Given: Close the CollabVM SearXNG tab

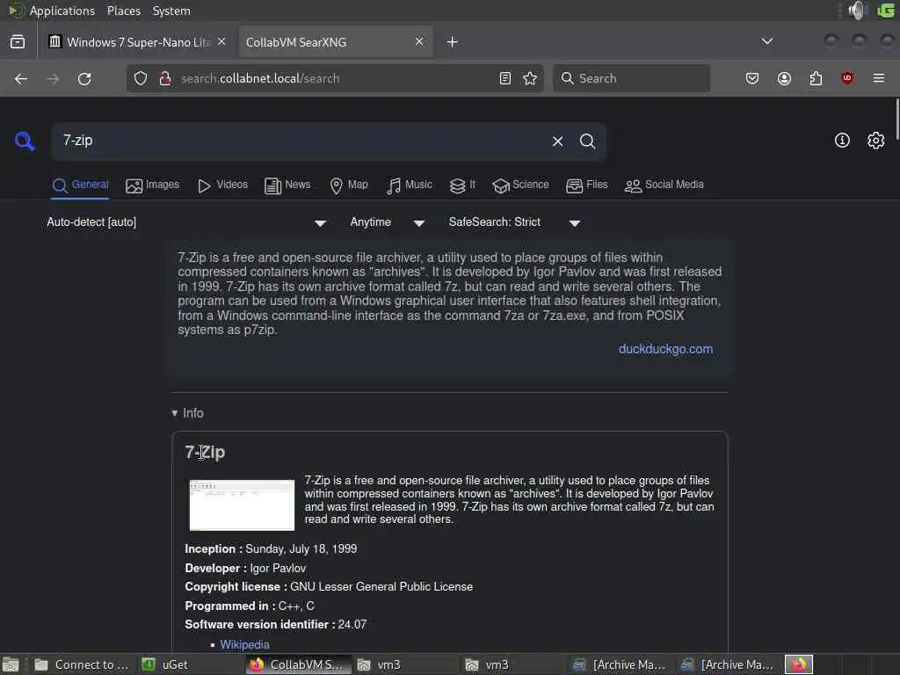Looking at the screenshot, I should pyautogui.click(x=419, y=42).
